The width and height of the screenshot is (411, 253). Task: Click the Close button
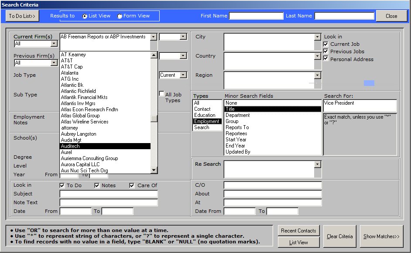tap(391, 16)
